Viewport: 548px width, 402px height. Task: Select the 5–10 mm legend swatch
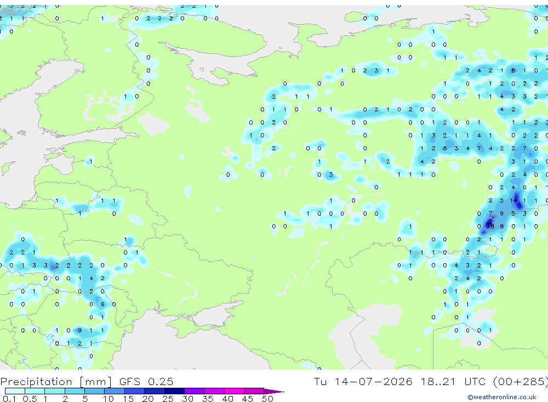pos(95,391)
